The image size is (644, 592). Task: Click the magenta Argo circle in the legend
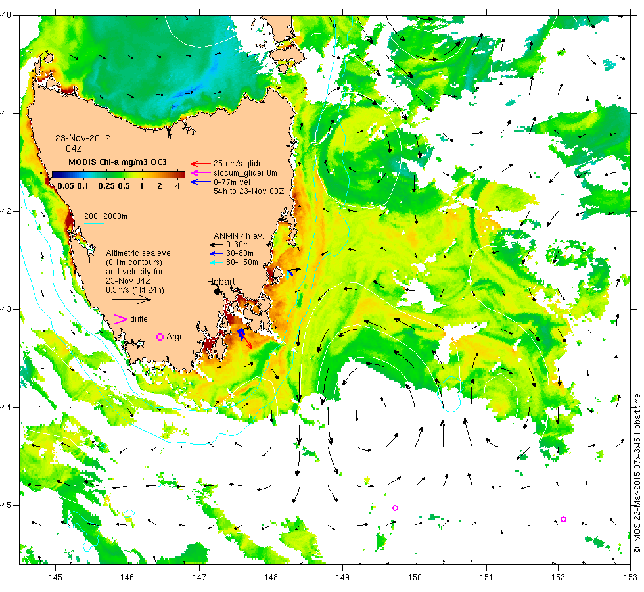160,337
